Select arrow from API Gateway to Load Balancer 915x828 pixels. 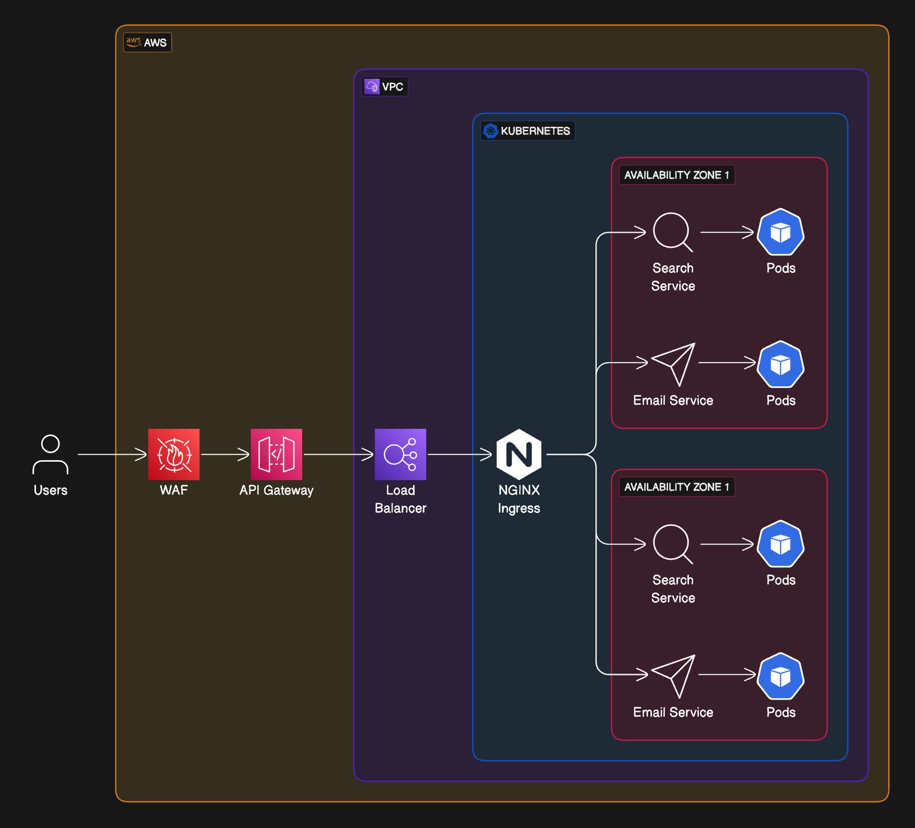tap(339, 454)
